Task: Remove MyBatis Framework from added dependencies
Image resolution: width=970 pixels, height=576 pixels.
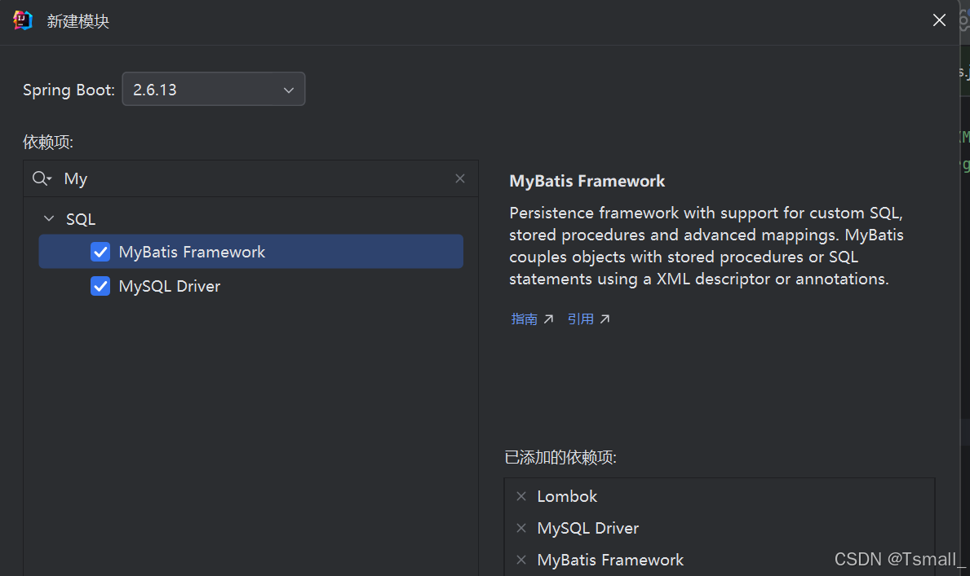Action: [x=521, y=560]
